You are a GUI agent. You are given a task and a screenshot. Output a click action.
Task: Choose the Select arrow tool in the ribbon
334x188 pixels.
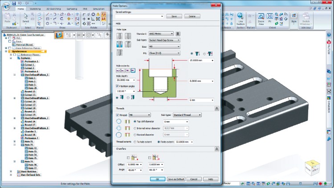point(27,17)
